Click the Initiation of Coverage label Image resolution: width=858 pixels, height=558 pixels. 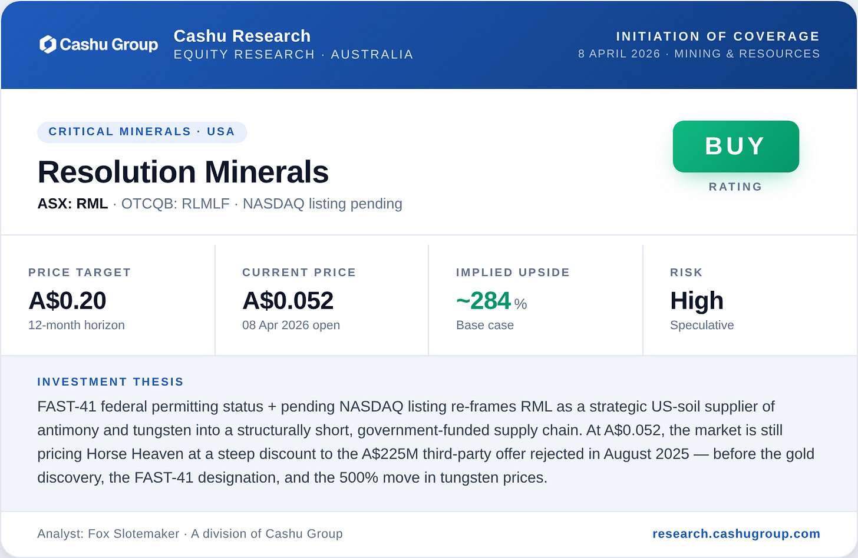pyautogui.click(x=718, y=36)
